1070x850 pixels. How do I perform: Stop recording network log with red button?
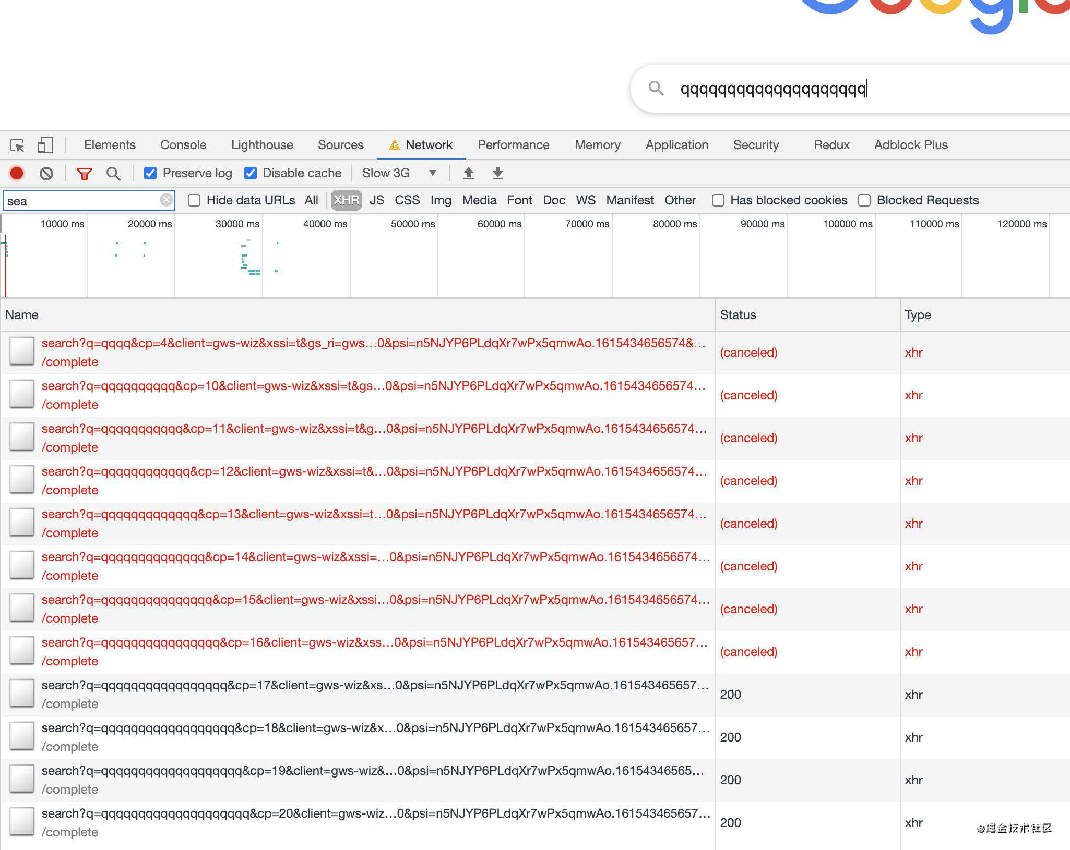[17, 173]
